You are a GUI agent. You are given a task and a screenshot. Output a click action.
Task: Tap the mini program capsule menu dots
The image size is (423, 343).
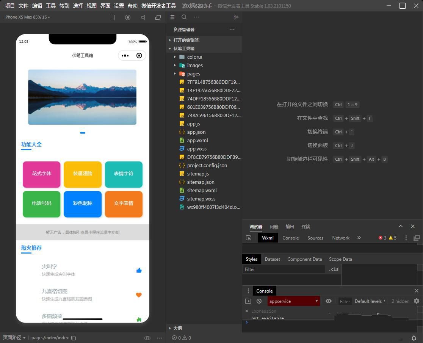(125, 56)
